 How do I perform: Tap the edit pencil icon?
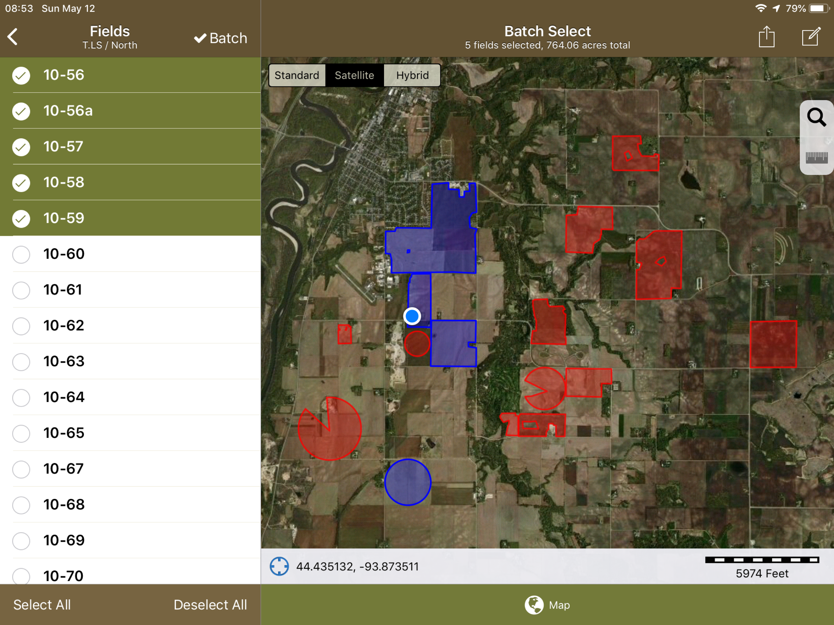[811, 37]
